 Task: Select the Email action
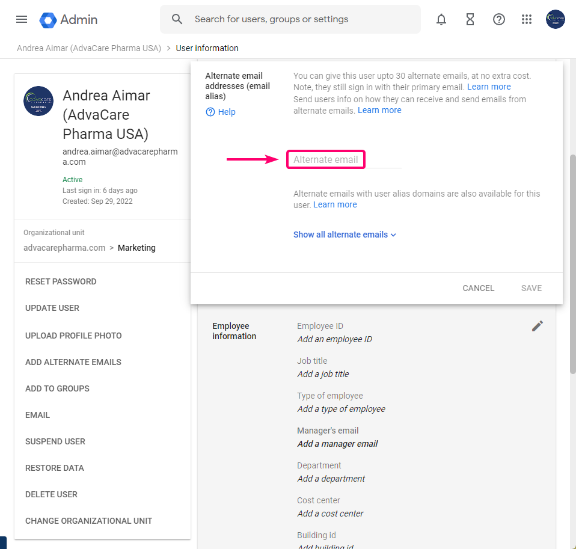point(37,415)
